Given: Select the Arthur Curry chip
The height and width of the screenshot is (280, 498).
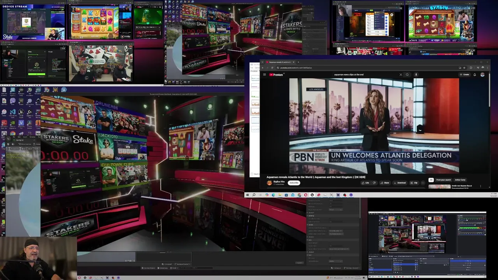Looking at the screenshot, I should click(460, 180).
